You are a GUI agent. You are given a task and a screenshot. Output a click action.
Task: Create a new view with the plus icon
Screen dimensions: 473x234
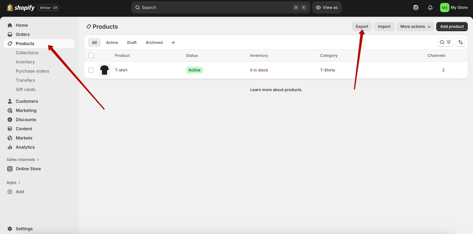point(173,42)
